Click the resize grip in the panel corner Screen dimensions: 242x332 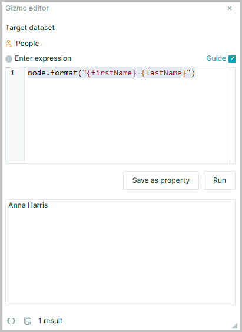pos(234,326)
